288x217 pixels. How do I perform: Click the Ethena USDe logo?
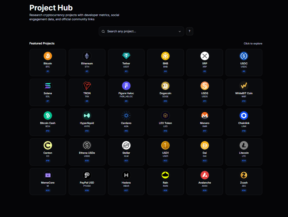pyautogui.click(x=87, y=145)
